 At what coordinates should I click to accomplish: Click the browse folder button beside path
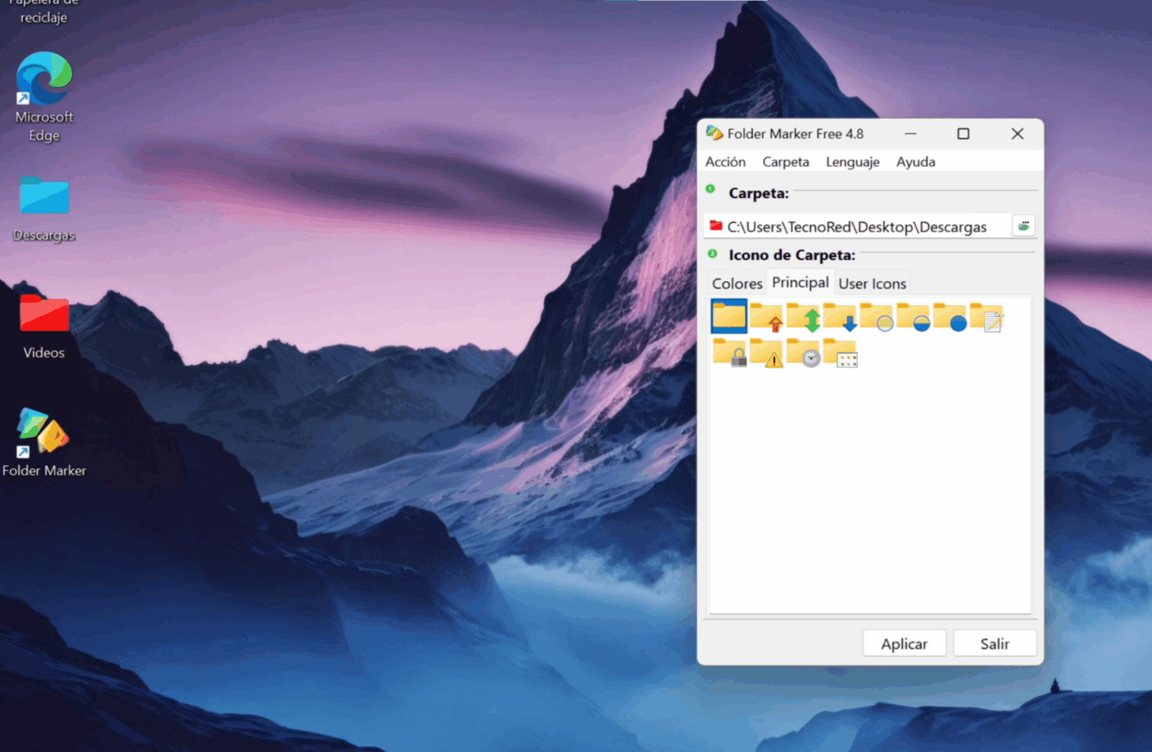(x=1024, y=226)
